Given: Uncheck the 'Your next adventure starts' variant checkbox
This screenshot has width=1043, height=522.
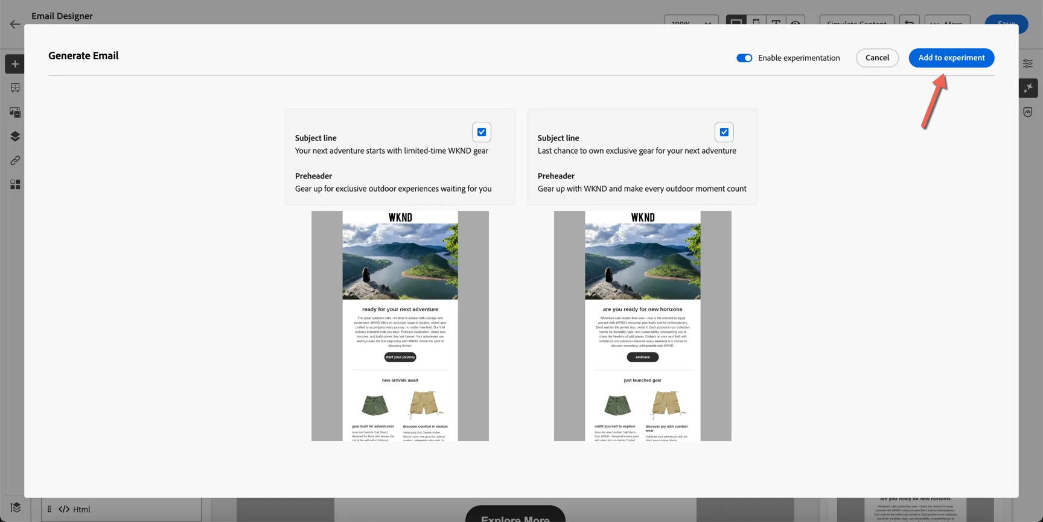Looking at the screenshot, I should [x=482, y=132].
